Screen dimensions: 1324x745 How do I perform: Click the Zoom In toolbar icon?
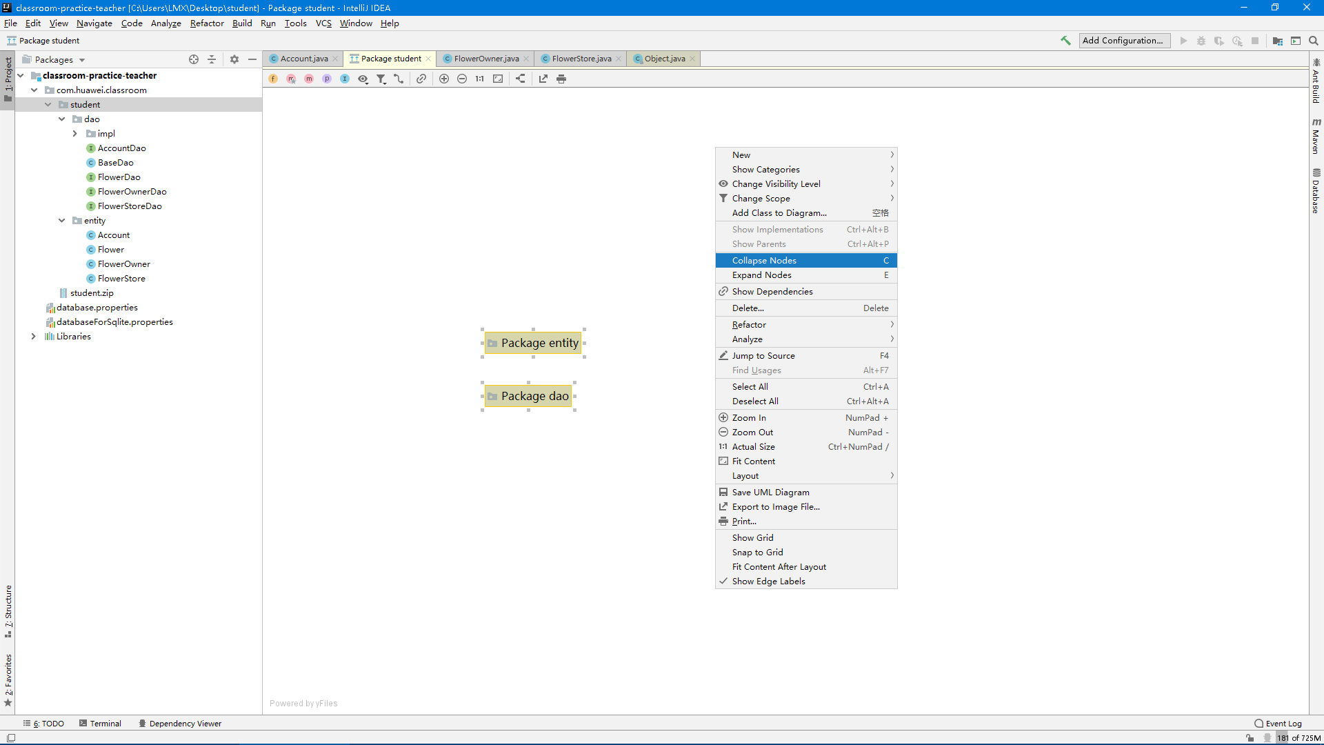[x=444, y=79]
